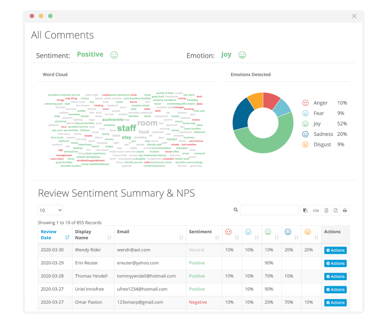
Task: Click the Sadness face icon in legend
Action: click(x=305, y=134)
